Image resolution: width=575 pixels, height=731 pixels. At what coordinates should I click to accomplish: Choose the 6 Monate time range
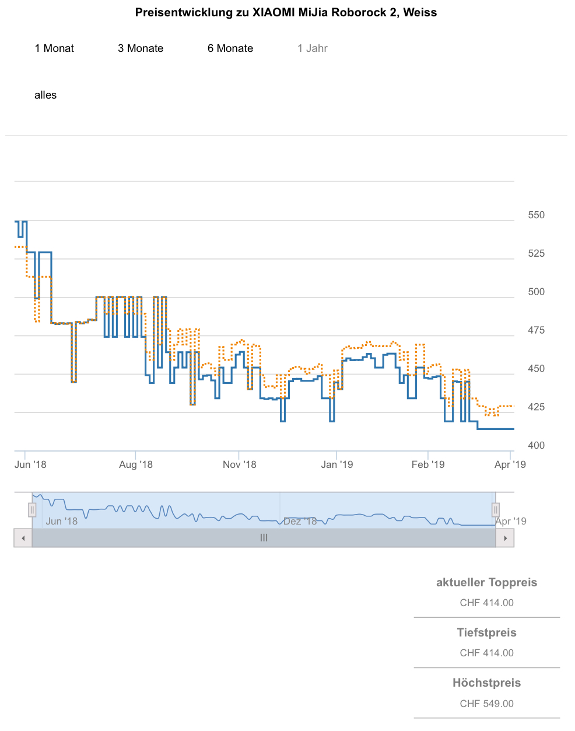(x=230, y=48)
